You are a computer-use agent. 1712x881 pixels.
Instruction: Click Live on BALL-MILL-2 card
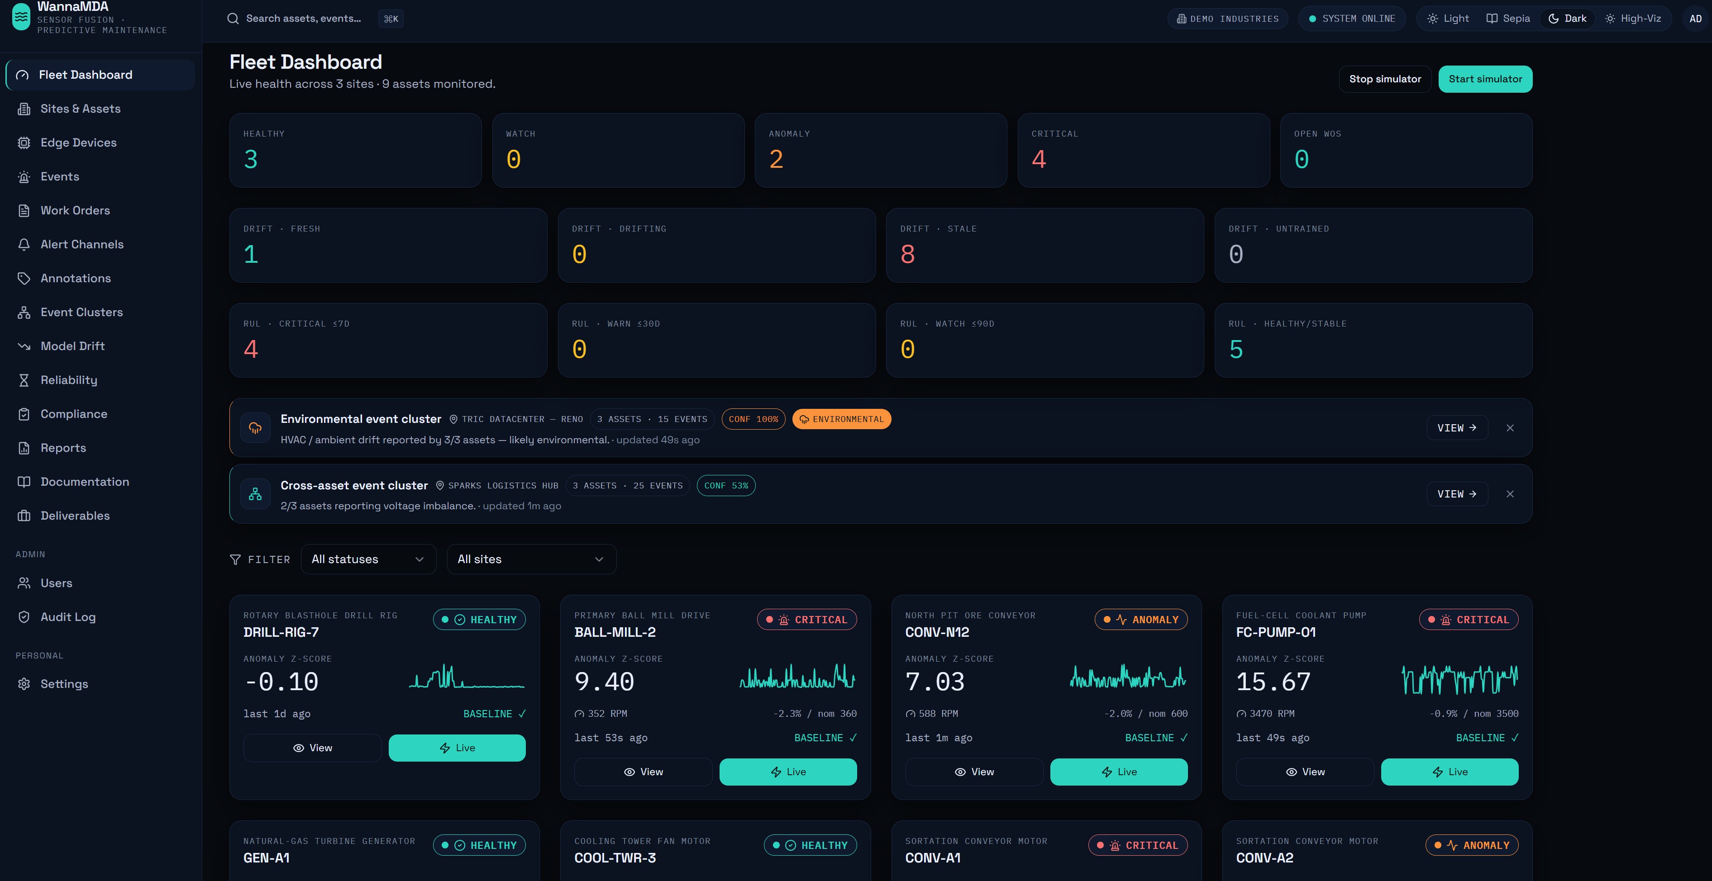pos(788,772)
